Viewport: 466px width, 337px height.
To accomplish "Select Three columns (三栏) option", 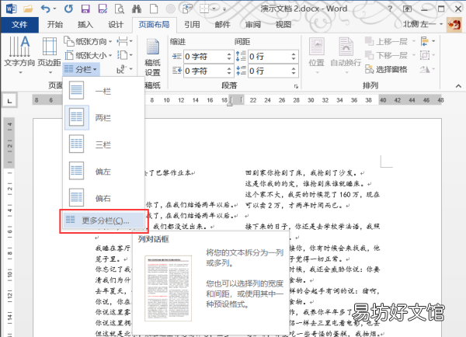I will coord(104,144).
